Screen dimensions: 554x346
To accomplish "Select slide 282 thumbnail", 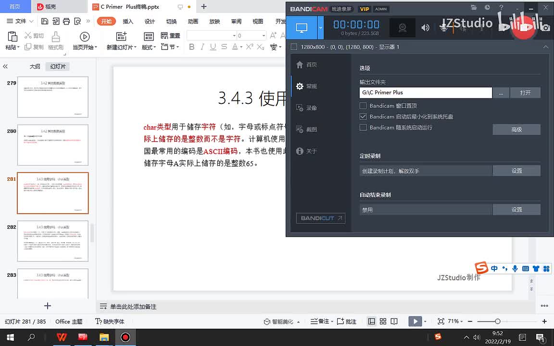I will 52,241.
